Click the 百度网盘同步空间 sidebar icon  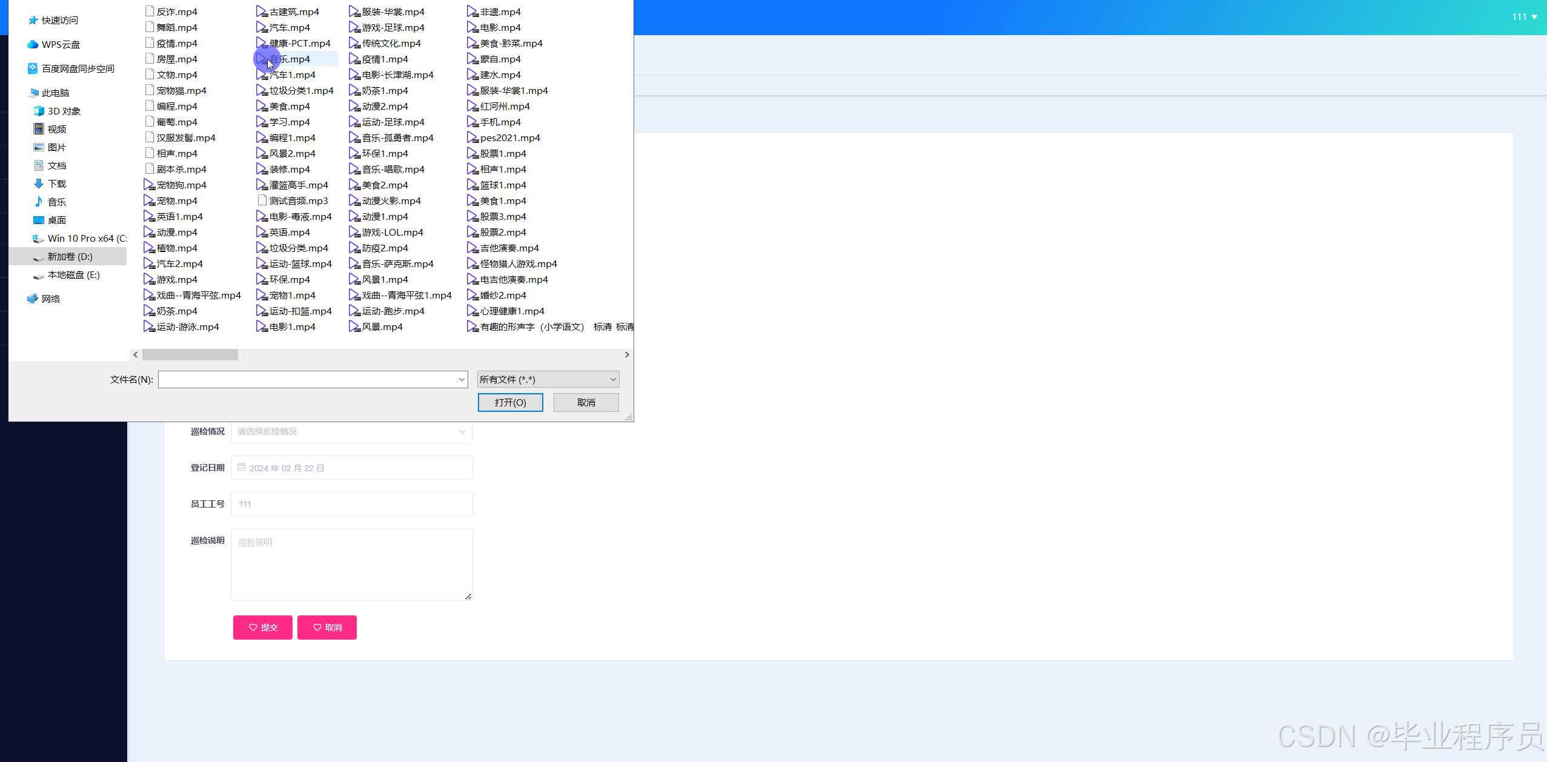click(x=33, y=68)
